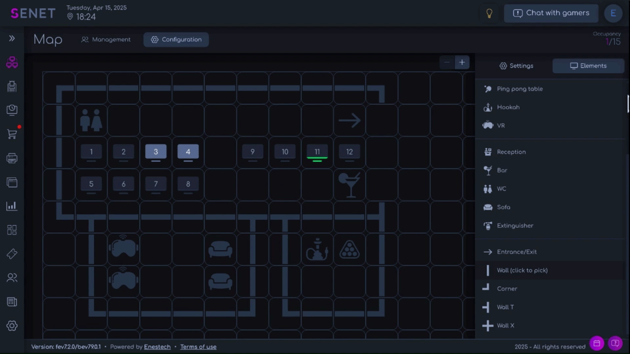Collapse the left sidebar with the chevron arrows
Image resolution: width=630 pixels, height=354 pixels.
11,38
